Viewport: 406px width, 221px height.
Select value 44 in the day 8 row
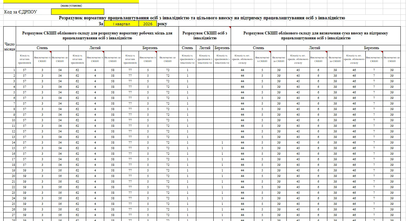[x=242, y=109]
